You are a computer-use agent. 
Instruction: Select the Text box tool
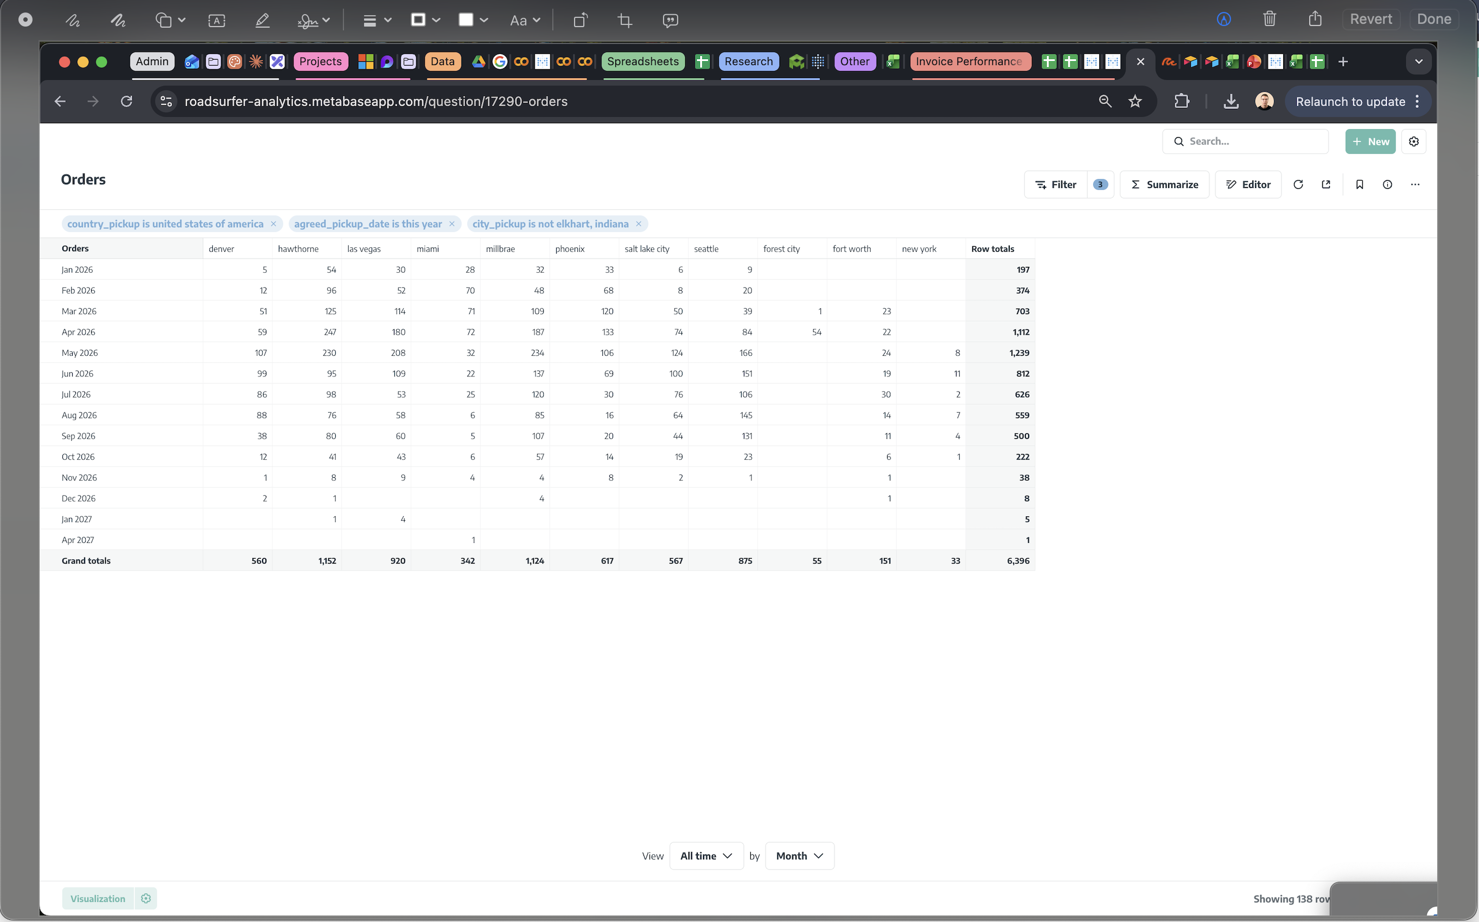[216, 20]
